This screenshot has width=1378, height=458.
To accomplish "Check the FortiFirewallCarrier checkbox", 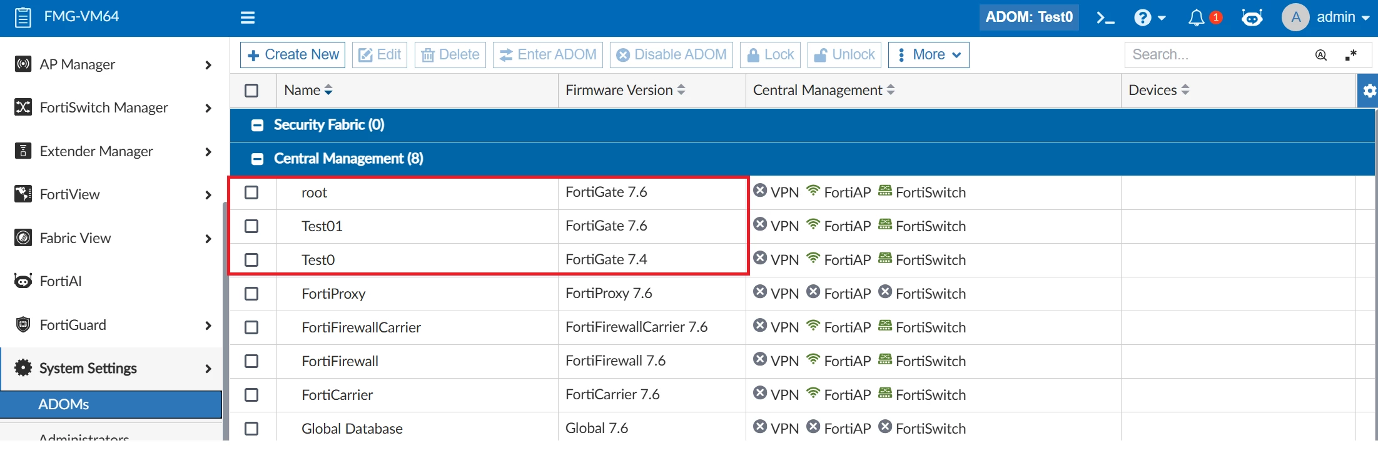I will point(251,327).
